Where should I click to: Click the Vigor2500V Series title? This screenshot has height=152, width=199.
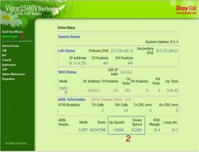pos(29,9)
